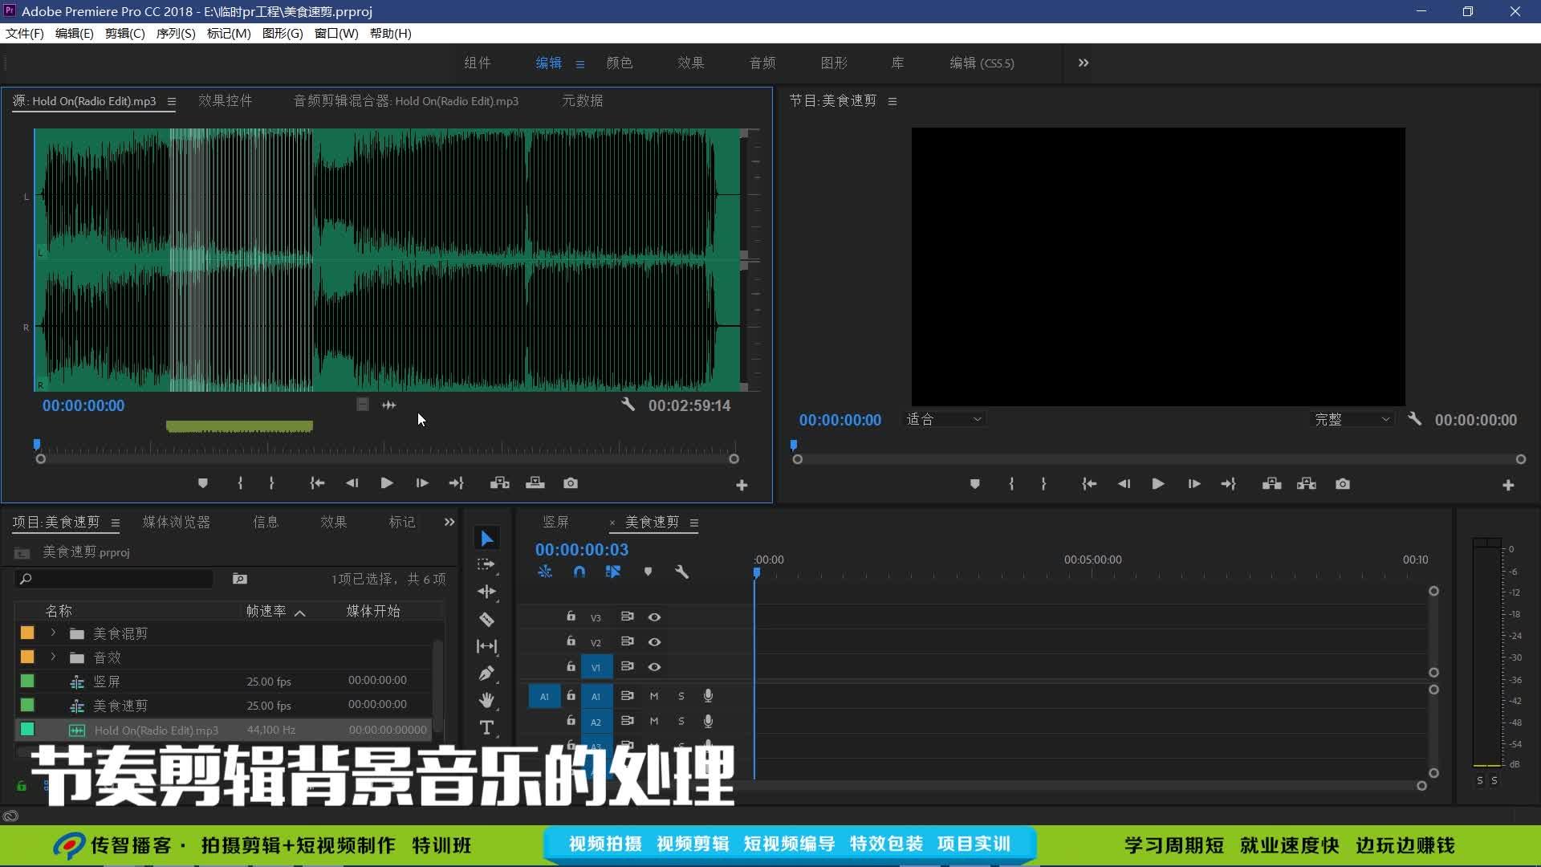
Task: Click Insert button in Source monitor
Action: [500, 483]
